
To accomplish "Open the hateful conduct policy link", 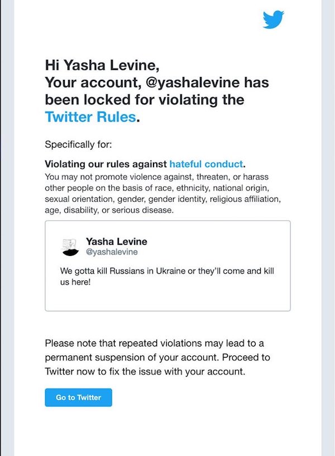I will coord(206,164).
